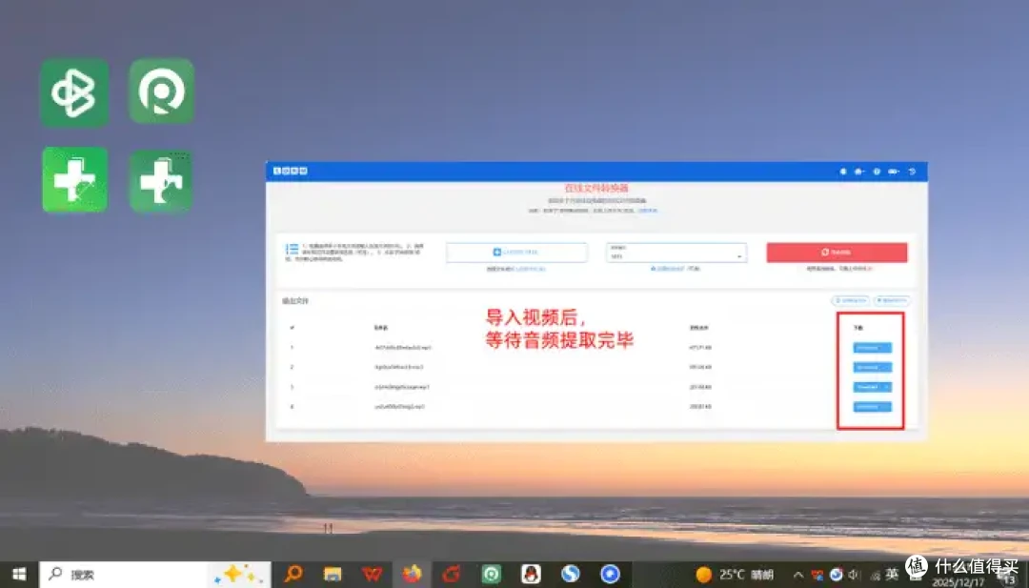
Task: Click the taskbar 搜索 search box
Action: [x=155, y=575]
